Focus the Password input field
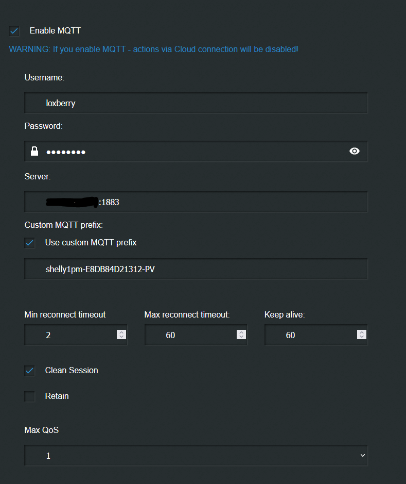The image size is (406, 484). pyautogui.click(x=196, y=152)
